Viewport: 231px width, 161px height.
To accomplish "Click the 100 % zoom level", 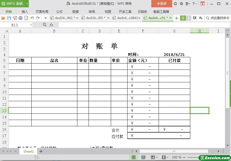I will 176,157.
